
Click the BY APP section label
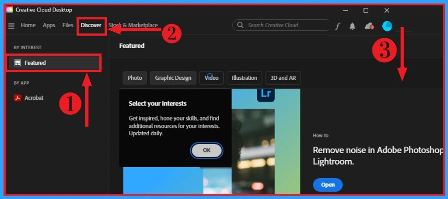(x=21, y=83)
